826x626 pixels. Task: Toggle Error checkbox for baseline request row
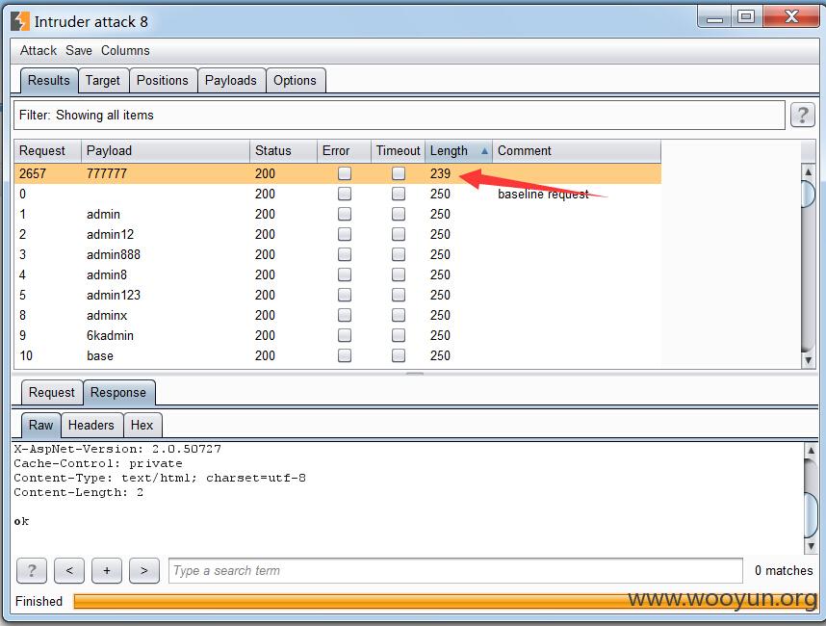pos(345,194)
